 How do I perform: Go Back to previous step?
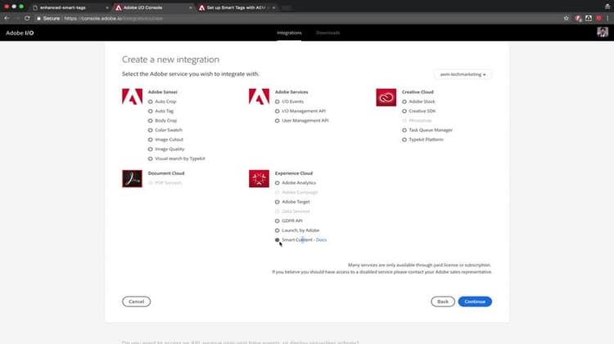443,302
